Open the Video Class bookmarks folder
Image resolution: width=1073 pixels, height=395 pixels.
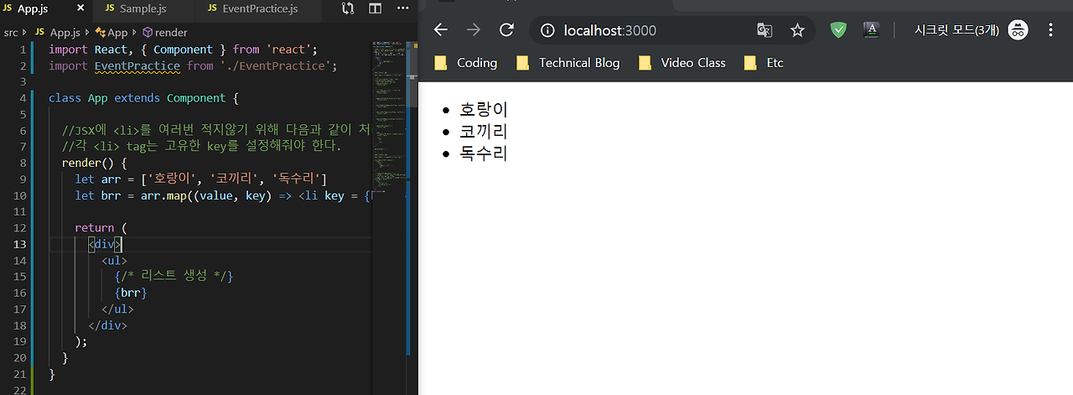pyautogui.click(x=682, y=63)
